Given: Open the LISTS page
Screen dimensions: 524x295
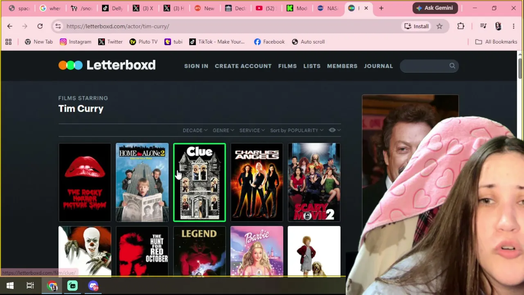Looking at the screenshot, I should point(312,66).
